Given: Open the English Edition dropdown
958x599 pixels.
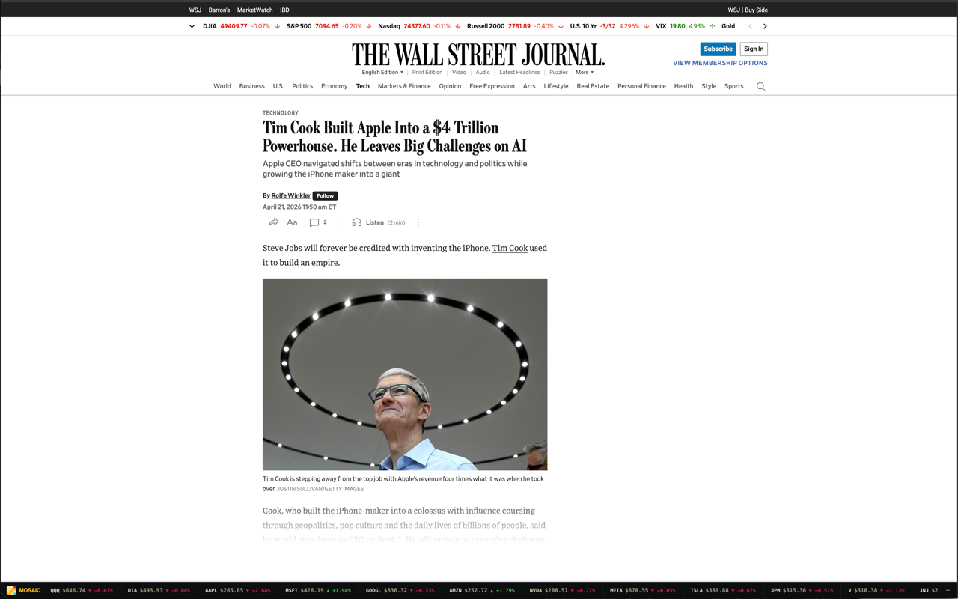Looking at the screenshot, I should click(x=382, y=73).
